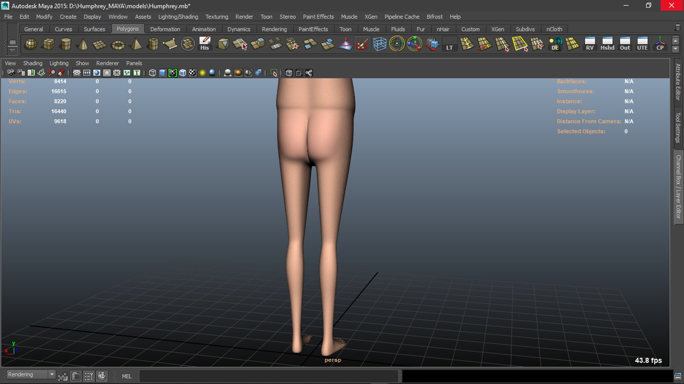The height and width of the screenshot is (384, 684).
Task: Open the Out outliner shelf icon
Action: (x=625, y=44)
